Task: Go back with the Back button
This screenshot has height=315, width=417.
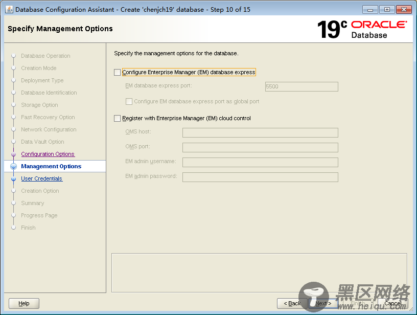Action: tap(292, 303)
